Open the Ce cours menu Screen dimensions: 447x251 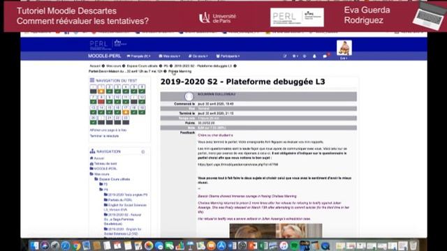click(198, 56)
